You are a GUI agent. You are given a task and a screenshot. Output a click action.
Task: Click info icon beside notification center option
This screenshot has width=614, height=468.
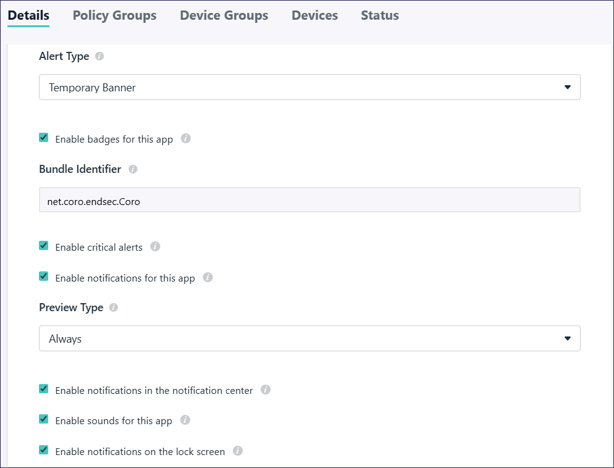tap(266, 390)
